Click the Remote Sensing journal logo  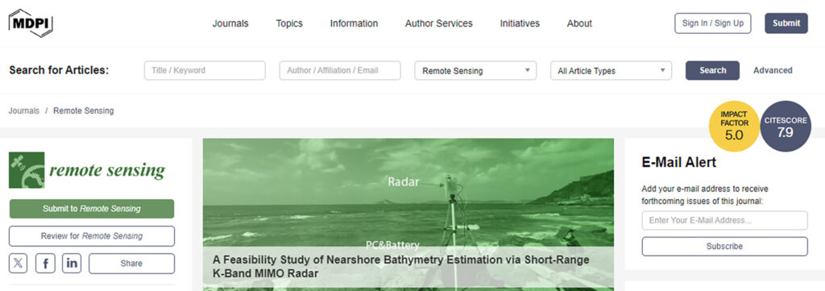[x=87, y=170]
